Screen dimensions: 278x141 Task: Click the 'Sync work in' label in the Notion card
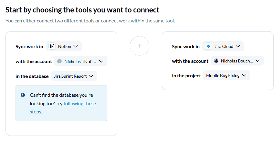pos(29,47)
